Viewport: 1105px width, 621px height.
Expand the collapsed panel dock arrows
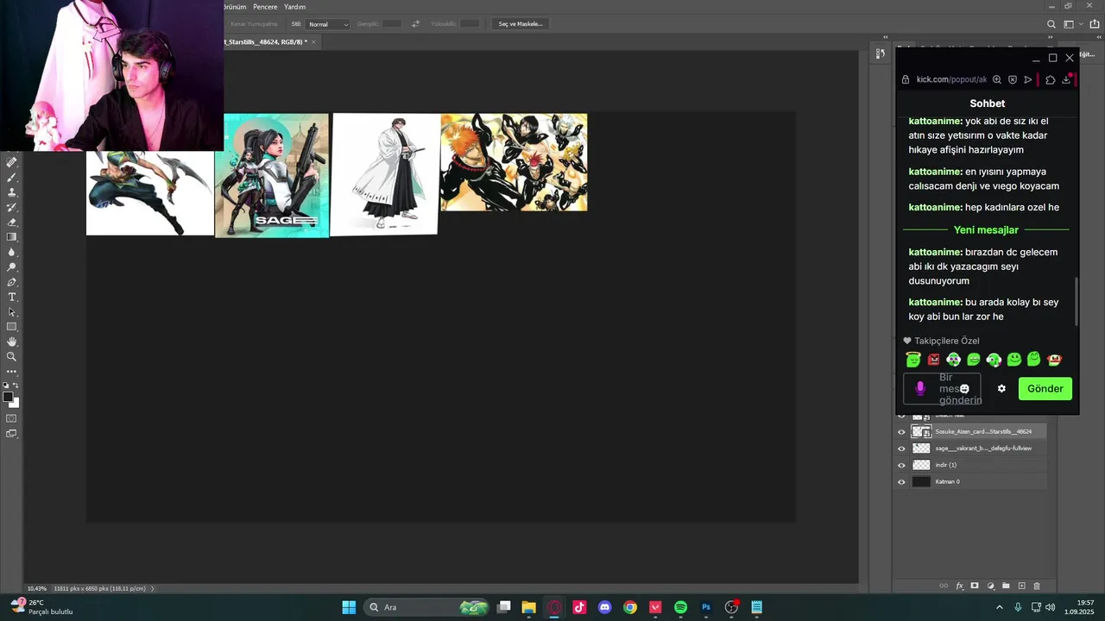coord(885,37)
